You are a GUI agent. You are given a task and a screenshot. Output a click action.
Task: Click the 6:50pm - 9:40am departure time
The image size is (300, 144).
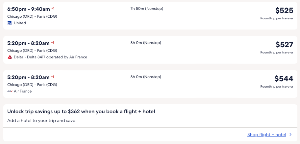[x=28, y=9]
